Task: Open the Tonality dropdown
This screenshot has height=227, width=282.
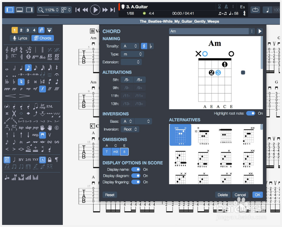Action: pos(130,46)
